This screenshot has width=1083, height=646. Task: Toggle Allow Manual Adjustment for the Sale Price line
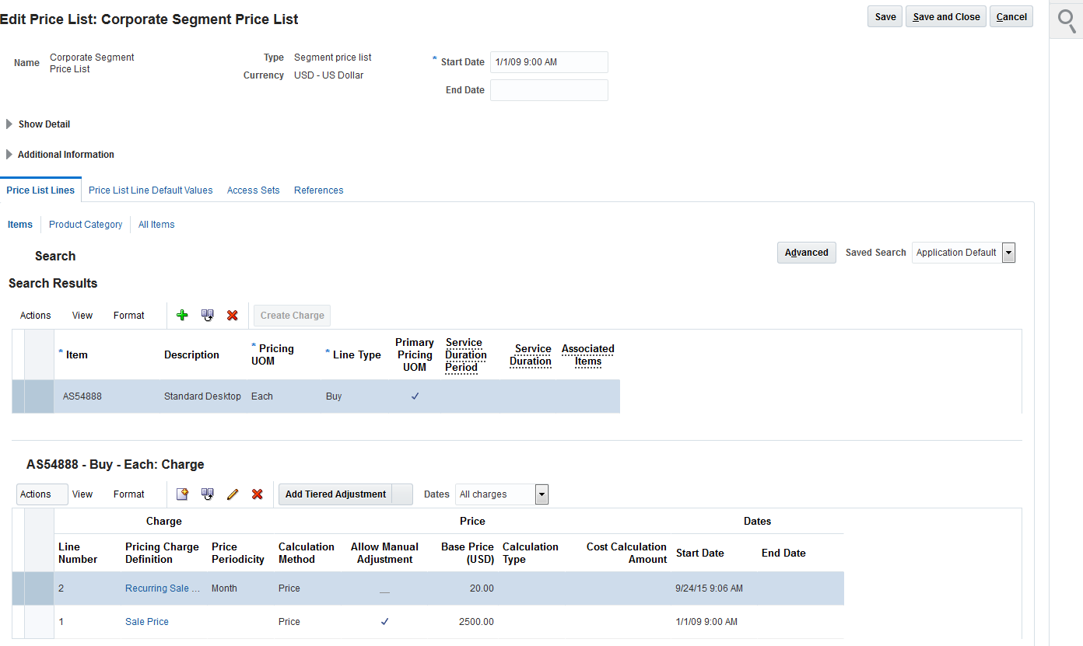pyautogui.click(x=384, y=621)
